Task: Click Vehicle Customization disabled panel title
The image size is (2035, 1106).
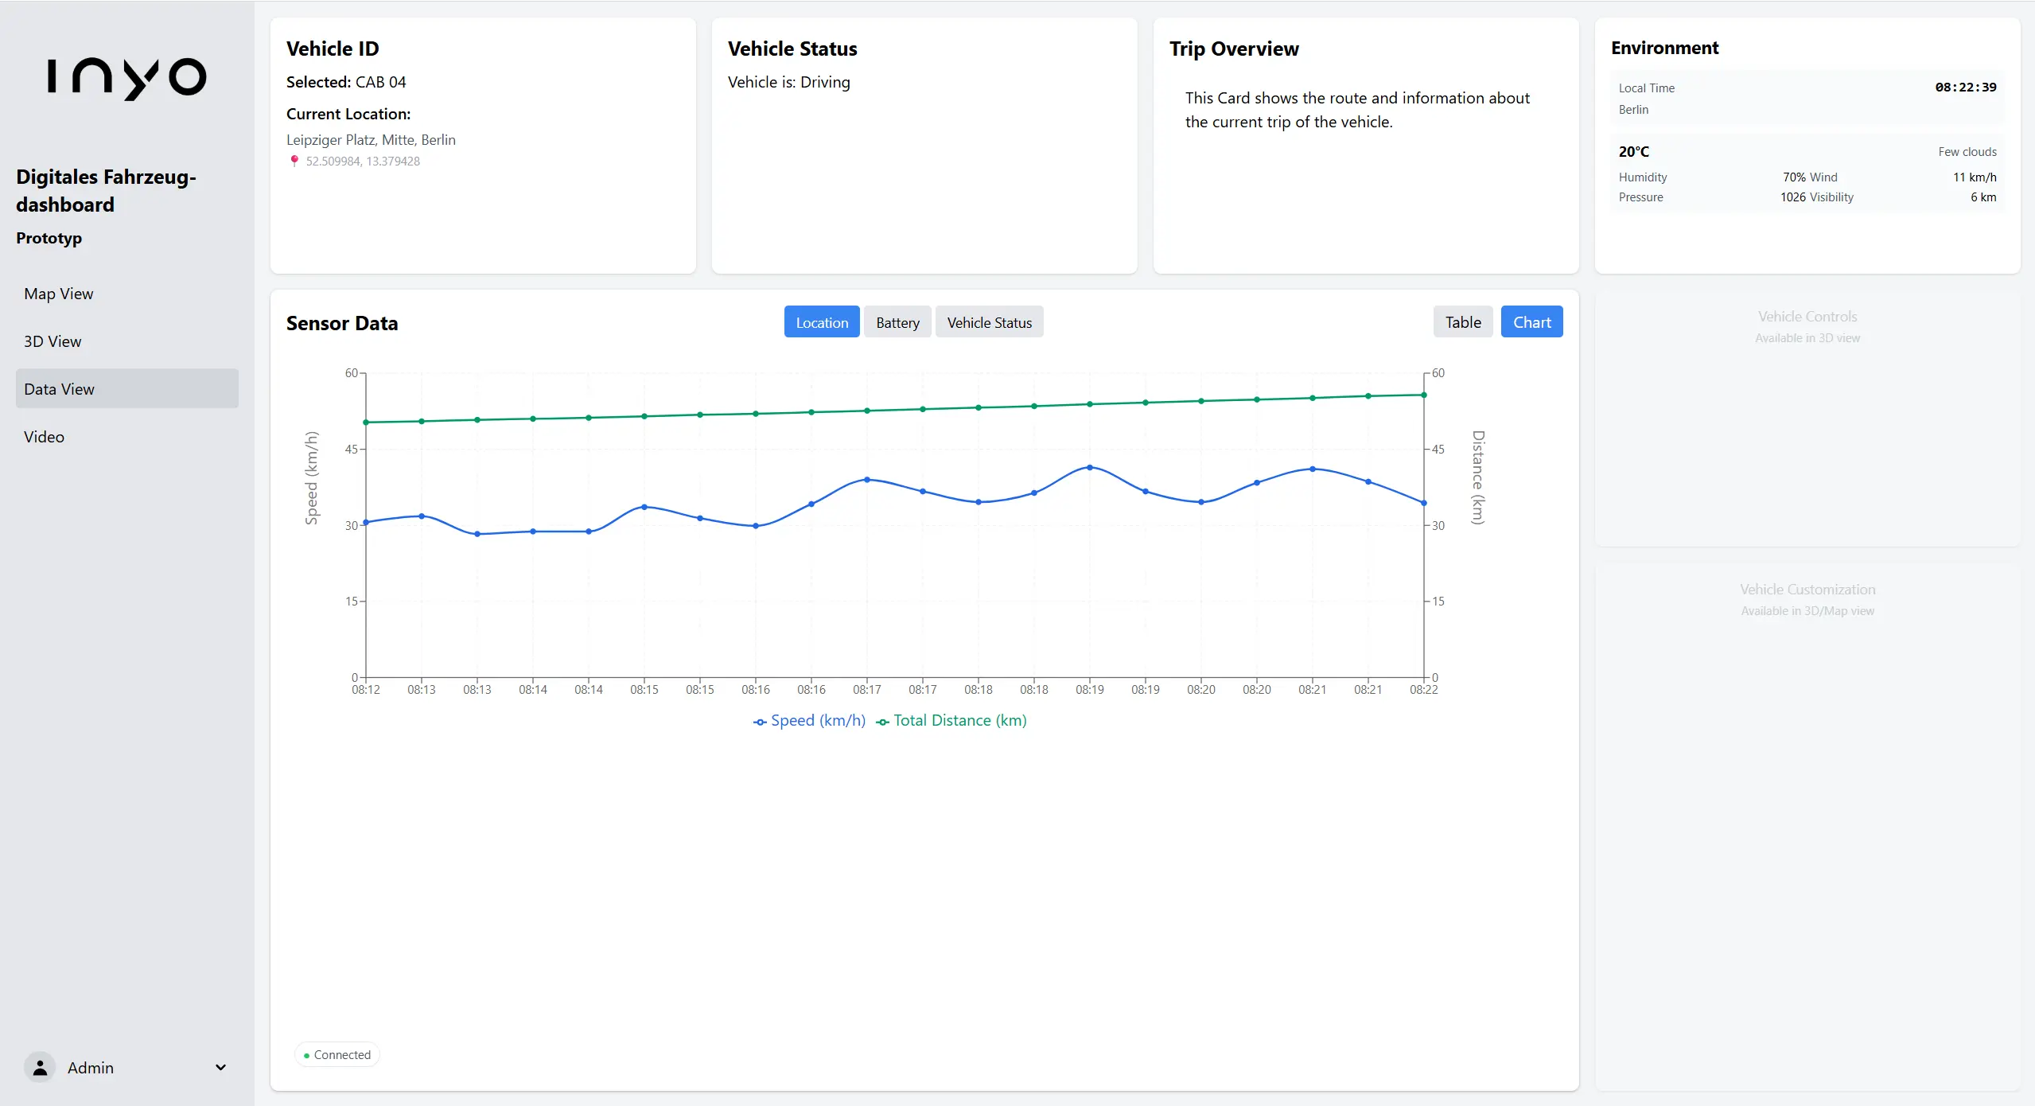Action: 1807,590
